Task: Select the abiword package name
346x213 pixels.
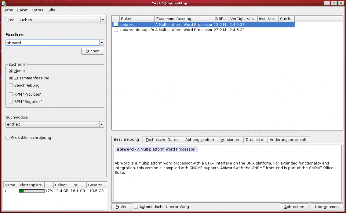Action: point(127,25)
